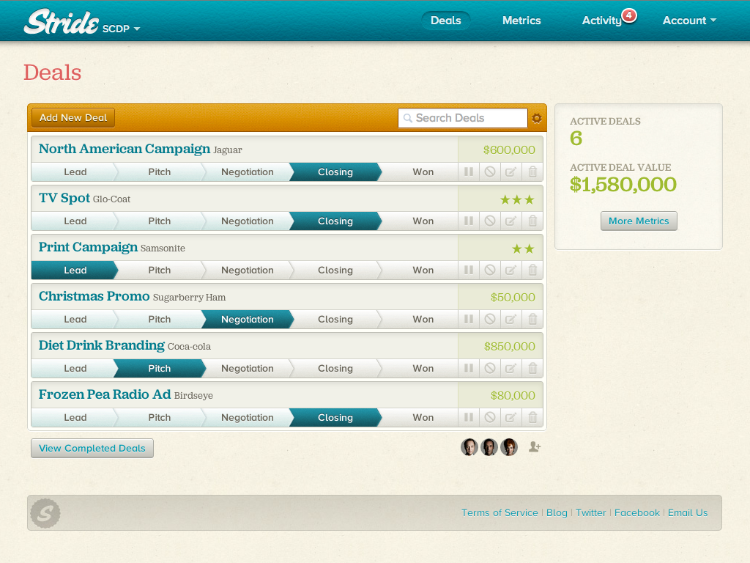The image size is (750, 563).
Task: Mark Frozen Pea Radio Ad deal as lost
Action: (490, 417)
